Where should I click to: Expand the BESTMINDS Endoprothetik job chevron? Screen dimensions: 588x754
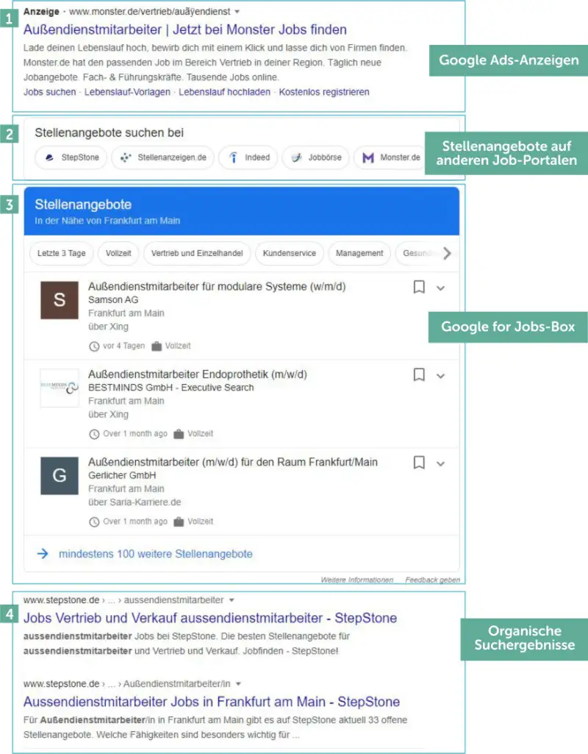pos(440,376)
